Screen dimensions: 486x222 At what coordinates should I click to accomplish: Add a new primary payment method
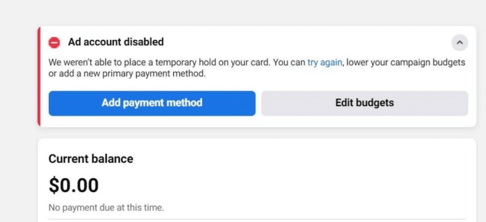click(152, 103)
